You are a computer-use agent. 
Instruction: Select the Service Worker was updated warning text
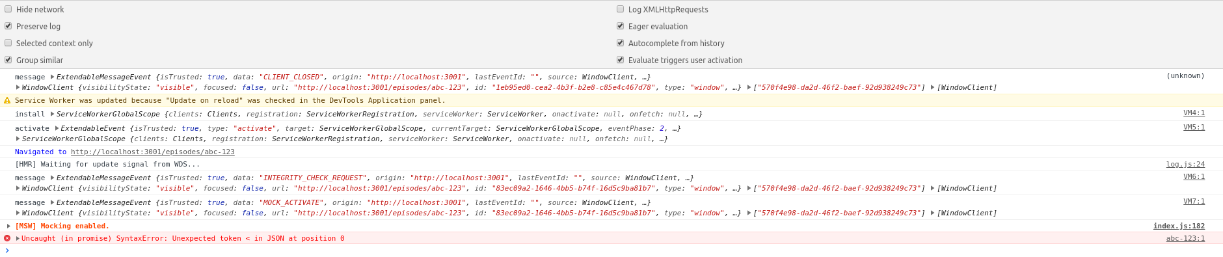click(x=230, y=100)
